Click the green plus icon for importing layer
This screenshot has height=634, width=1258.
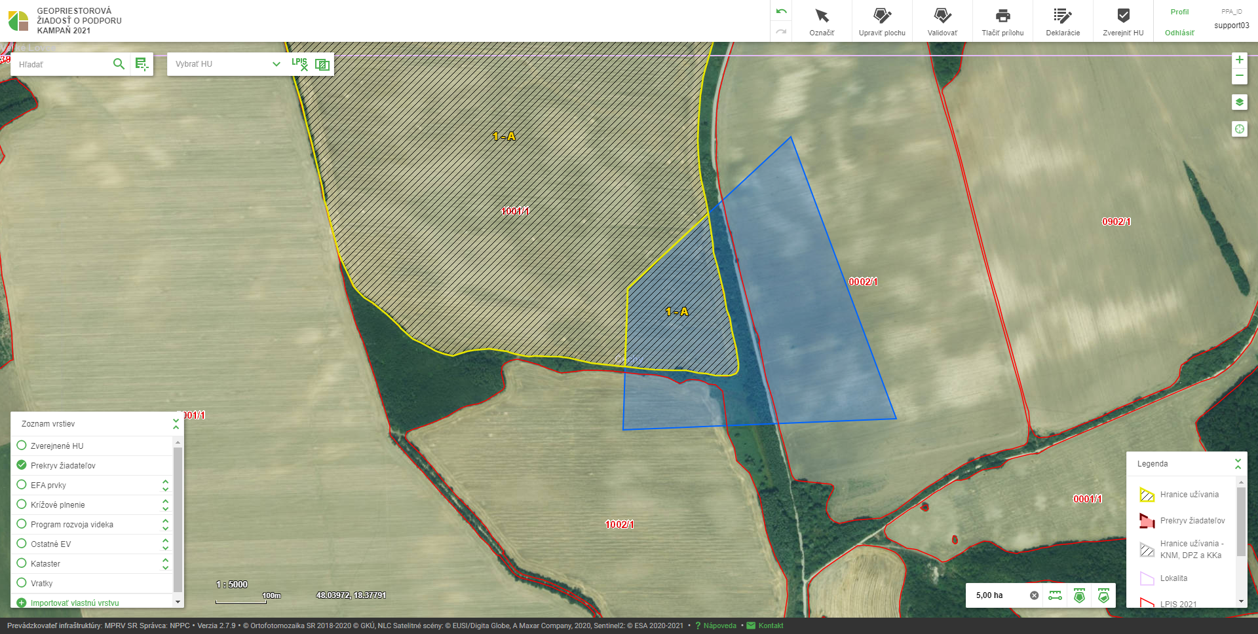(22, 603)
